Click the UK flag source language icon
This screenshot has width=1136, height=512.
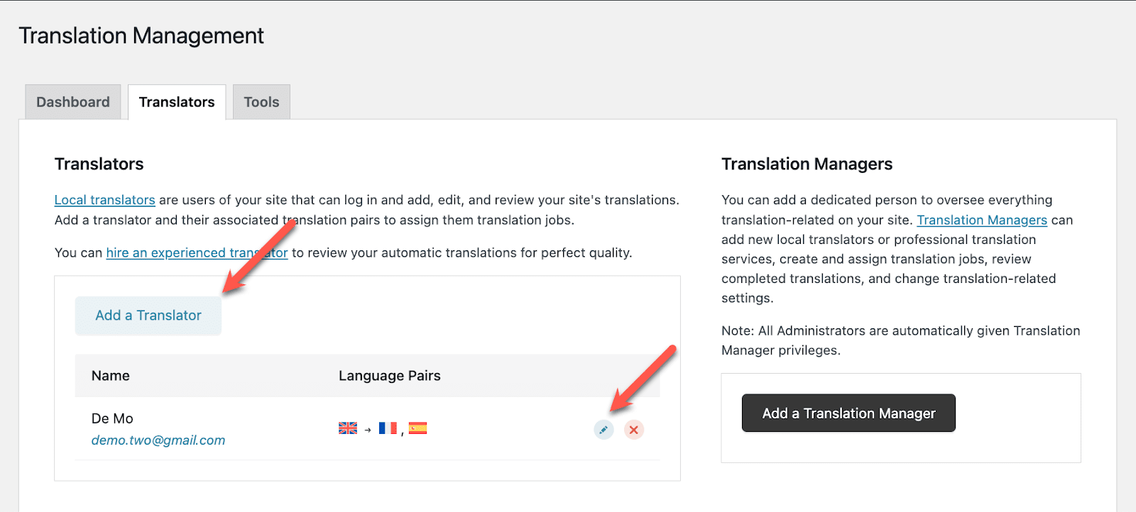coord(348,428)
